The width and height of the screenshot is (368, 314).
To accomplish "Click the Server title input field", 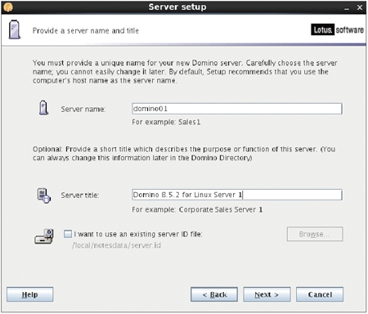I will 237,195.
